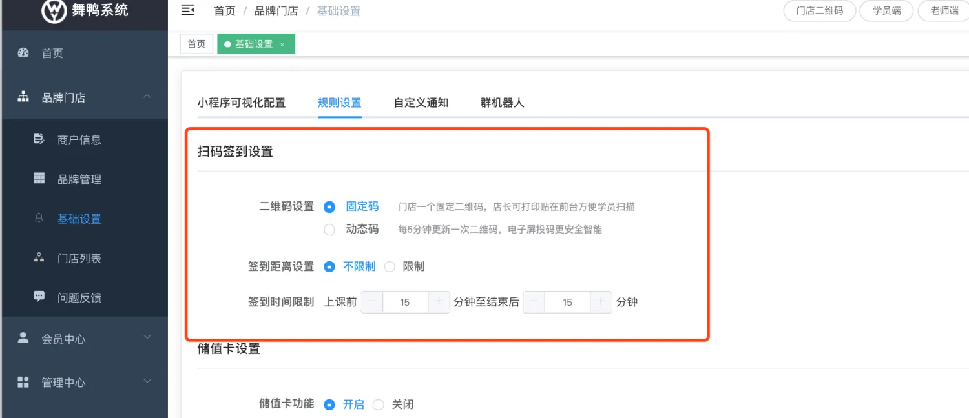Click the 舞鸭系统 logo icon

pos(54,10)
